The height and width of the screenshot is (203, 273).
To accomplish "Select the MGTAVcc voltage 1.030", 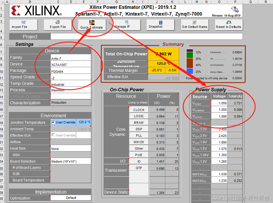I will point(219,174).
